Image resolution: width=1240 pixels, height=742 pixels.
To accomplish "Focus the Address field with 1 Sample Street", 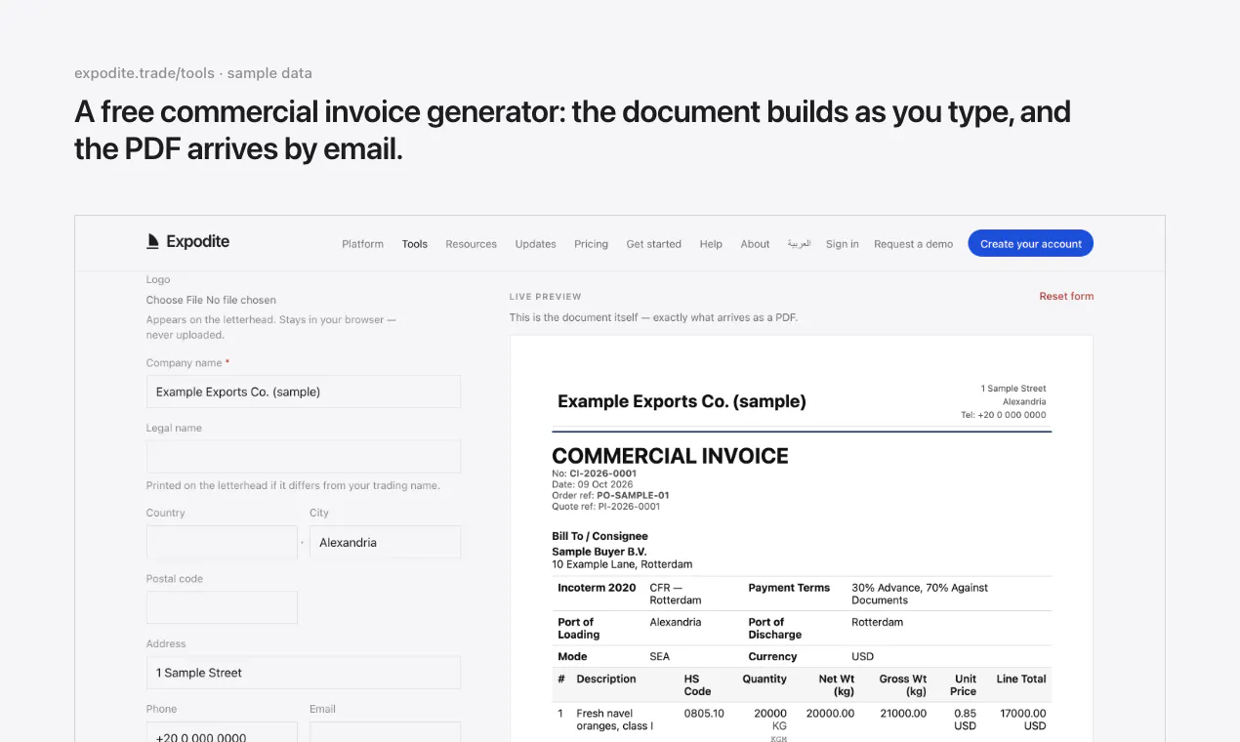I will (x=304, y=673).
